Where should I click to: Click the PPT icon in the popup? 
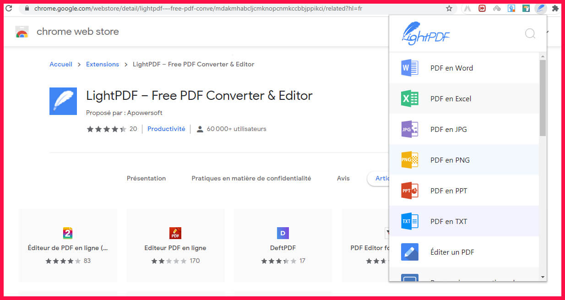point(410,191)
